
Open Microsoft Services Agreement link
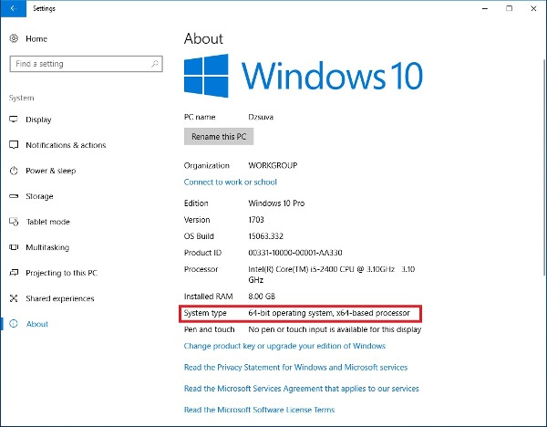coord(302,389)
